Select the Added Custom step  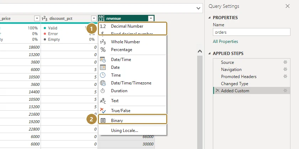(x=252, y=91)
